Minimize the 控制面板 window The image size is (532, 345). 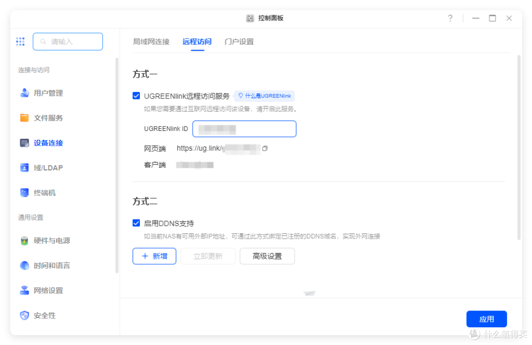pos(476,18)
